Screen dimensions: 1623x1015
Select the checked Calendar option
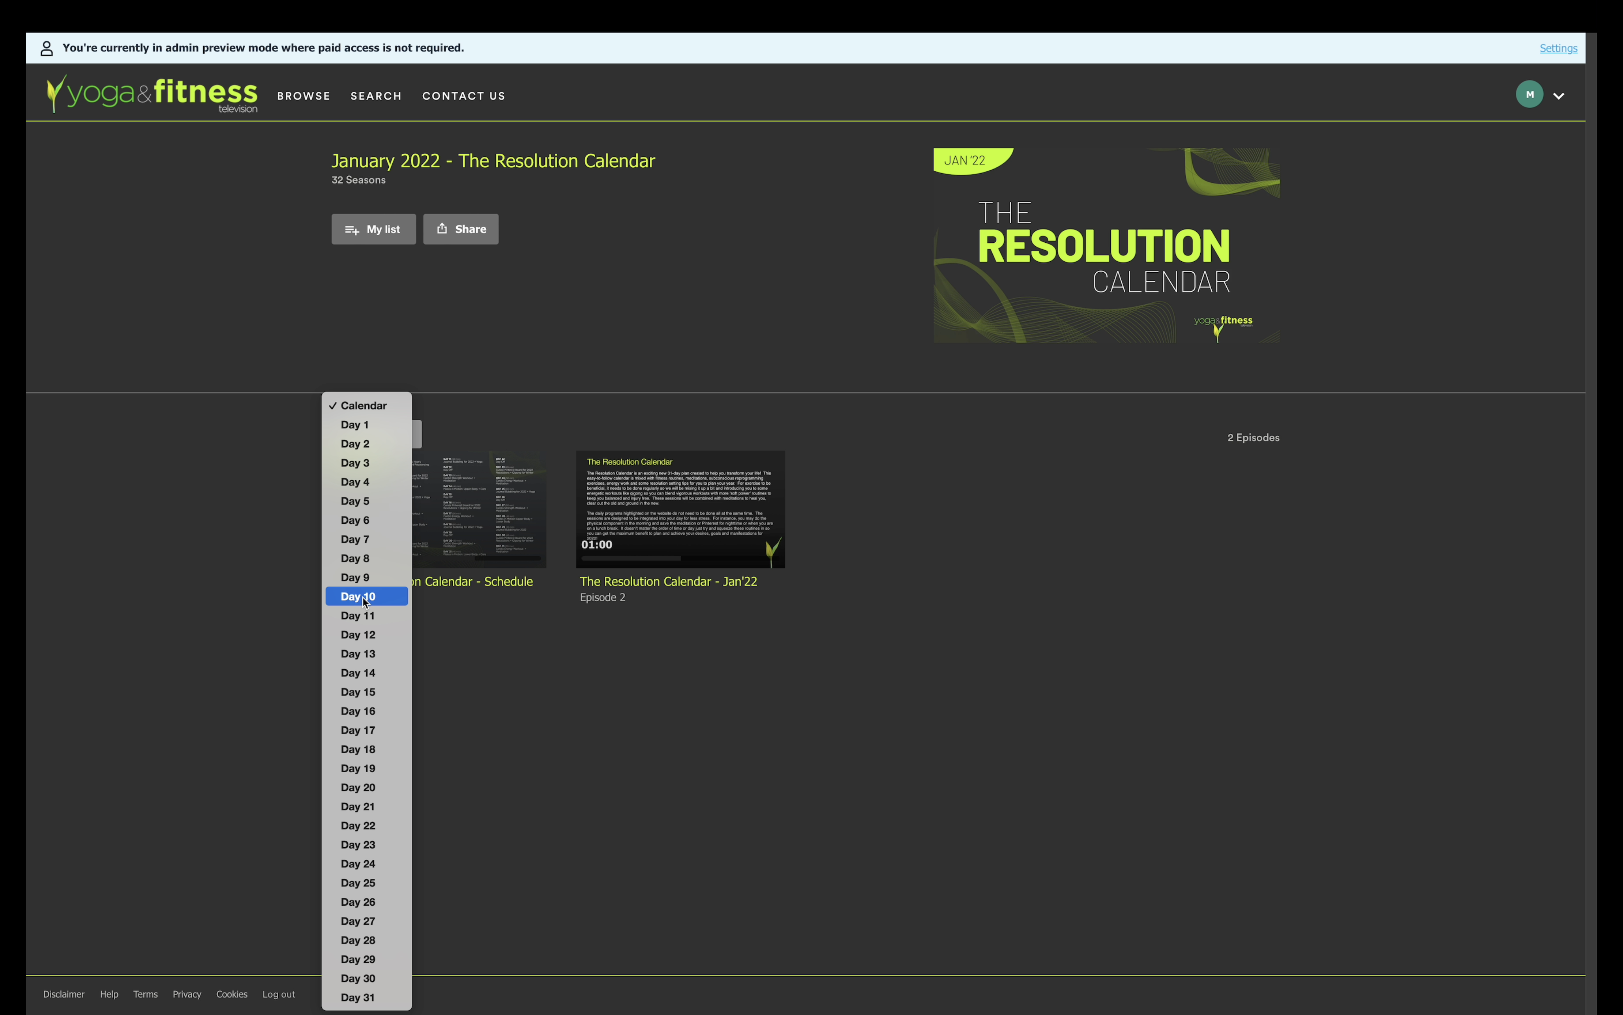click(x=363, y=405)
